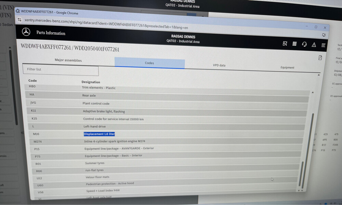Viewport: 342px width, 205px height.
Task: Switch to the VPD data tab
Action: tap(219, 65)
